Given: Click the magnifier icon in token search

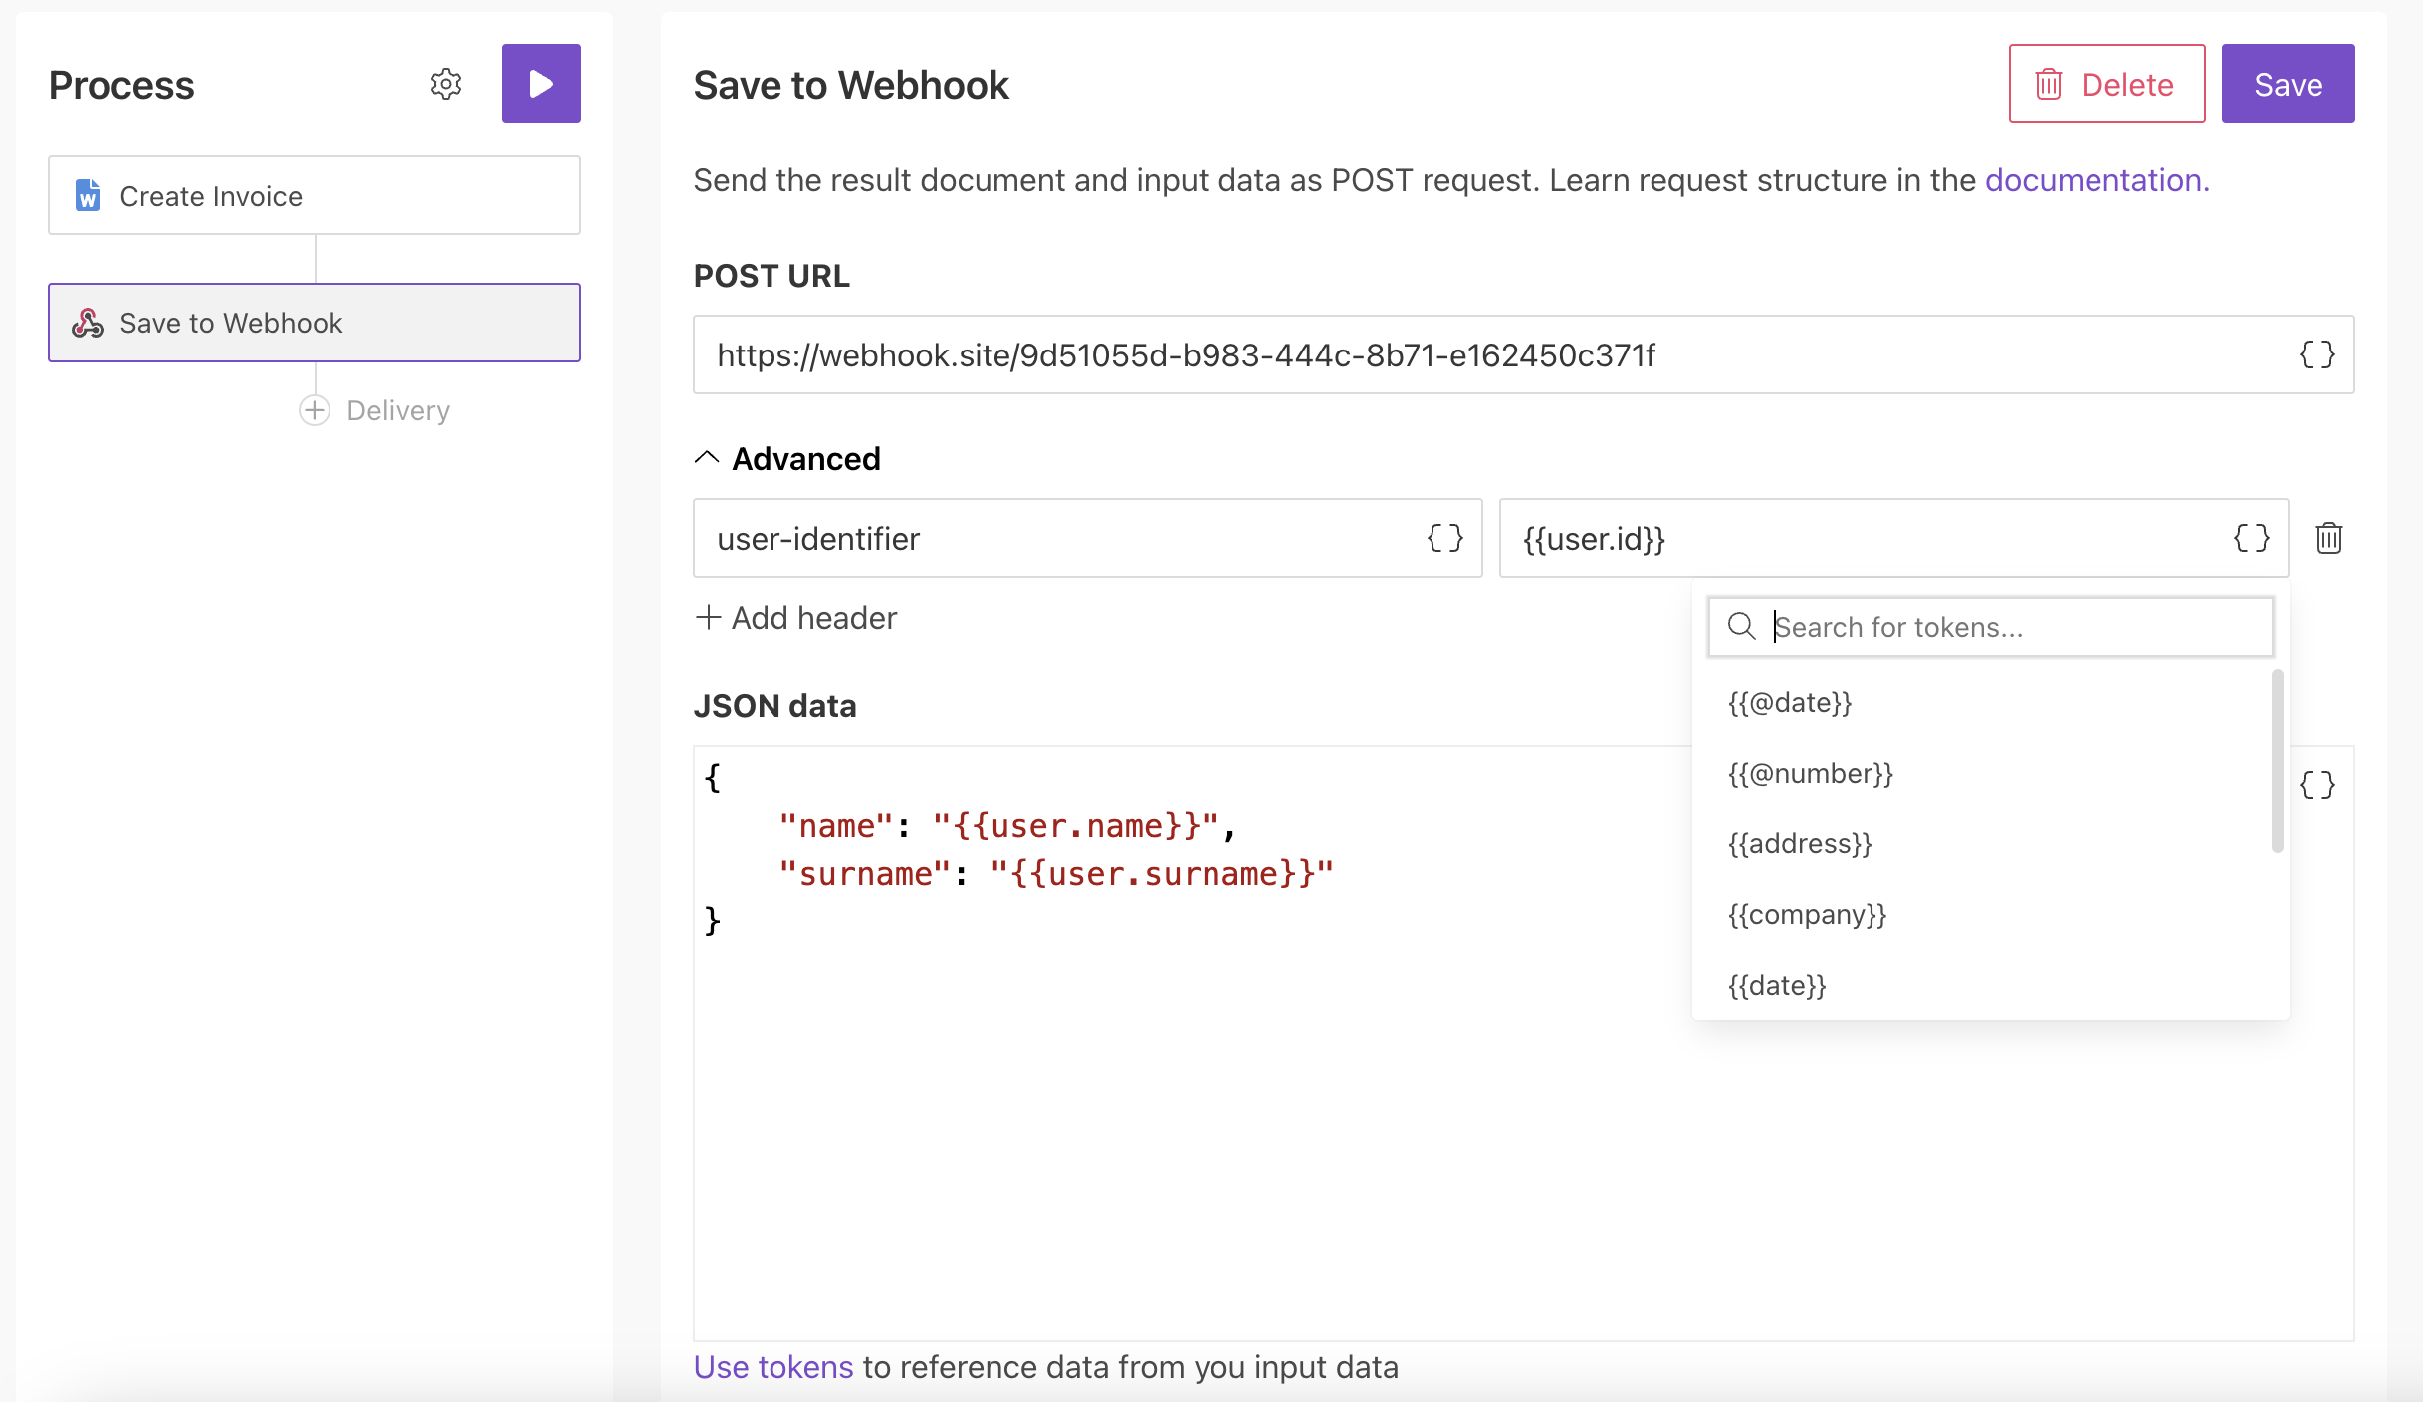Looking at the screenshot, I should pyautogui.click(x=1741, y=627).
